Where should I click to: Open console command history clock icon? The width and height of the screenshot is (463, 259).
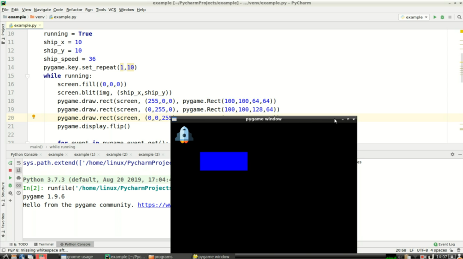coord(18,193)
